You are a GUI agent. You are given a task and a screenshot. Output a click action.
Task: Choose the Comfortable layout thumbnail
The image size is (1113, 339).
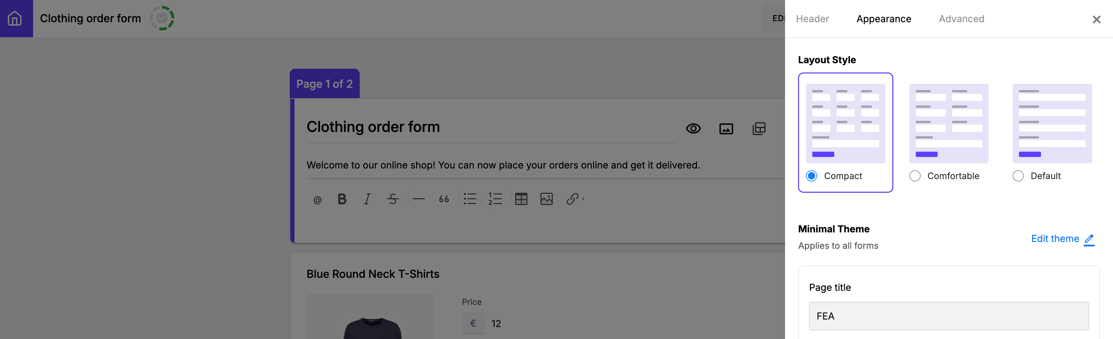tap(949, 123)
